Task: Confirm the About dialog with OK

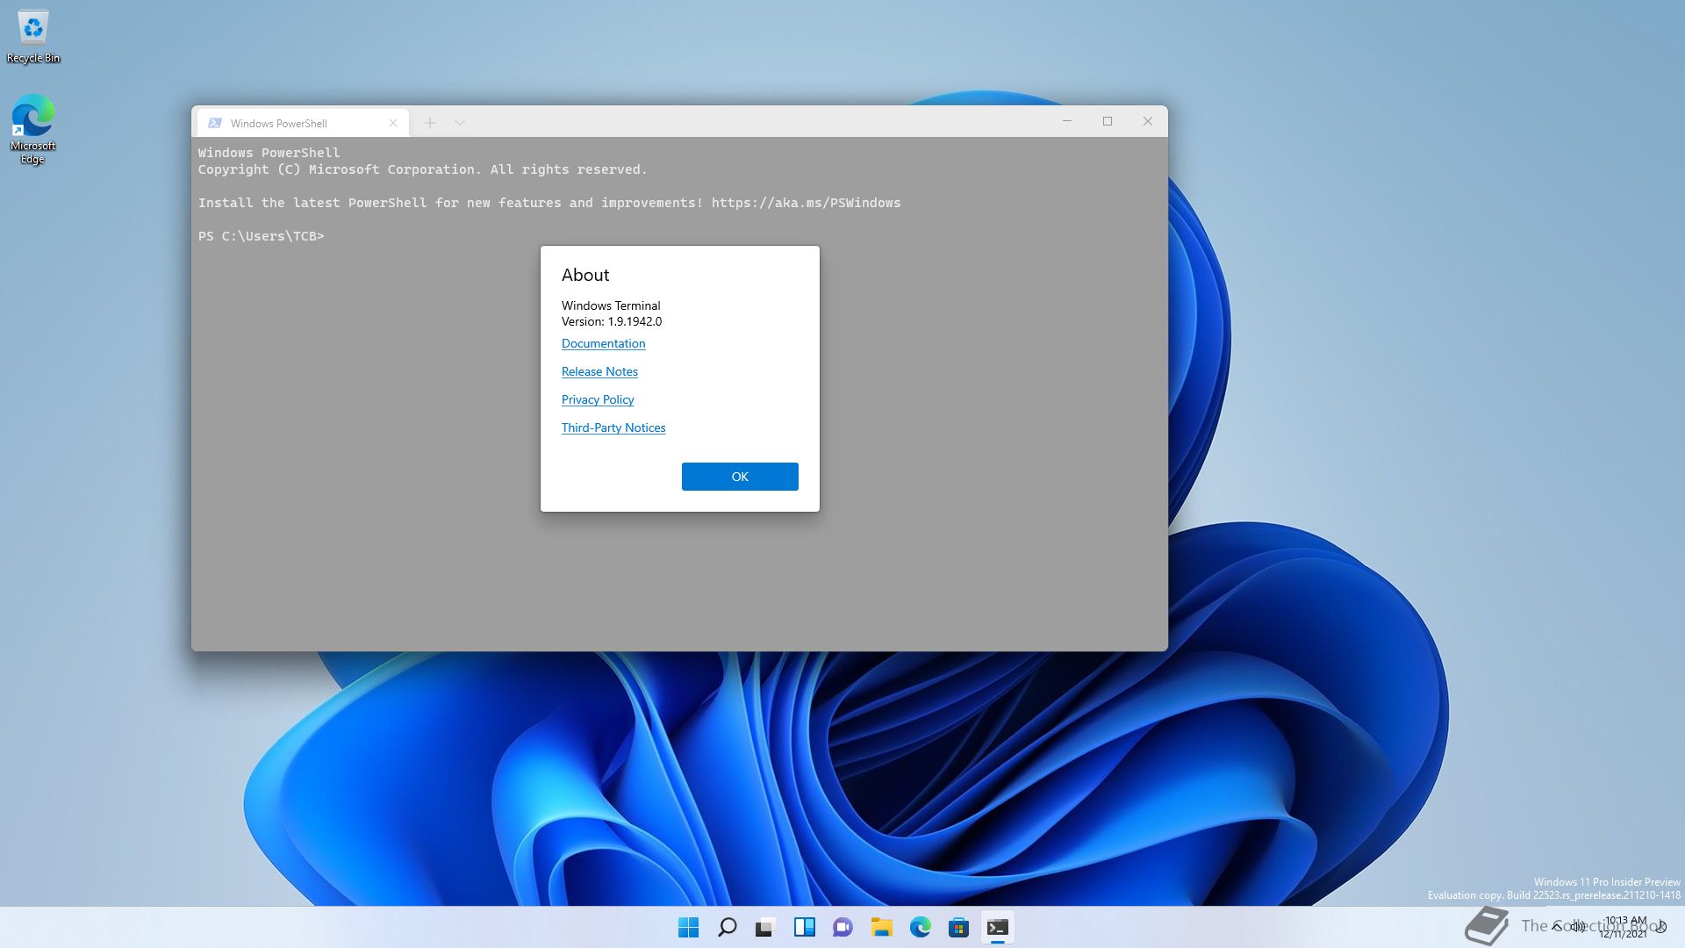Action: (x=740, y=477)
